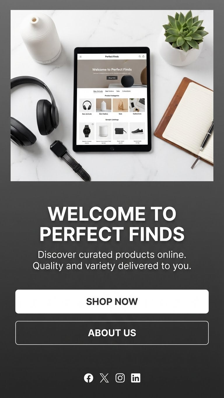Select the Sale tab on tablet screen

[118, 91]
